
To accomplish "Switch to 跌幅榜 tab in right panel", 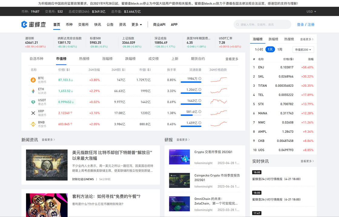I will click(x=273, y=39).
